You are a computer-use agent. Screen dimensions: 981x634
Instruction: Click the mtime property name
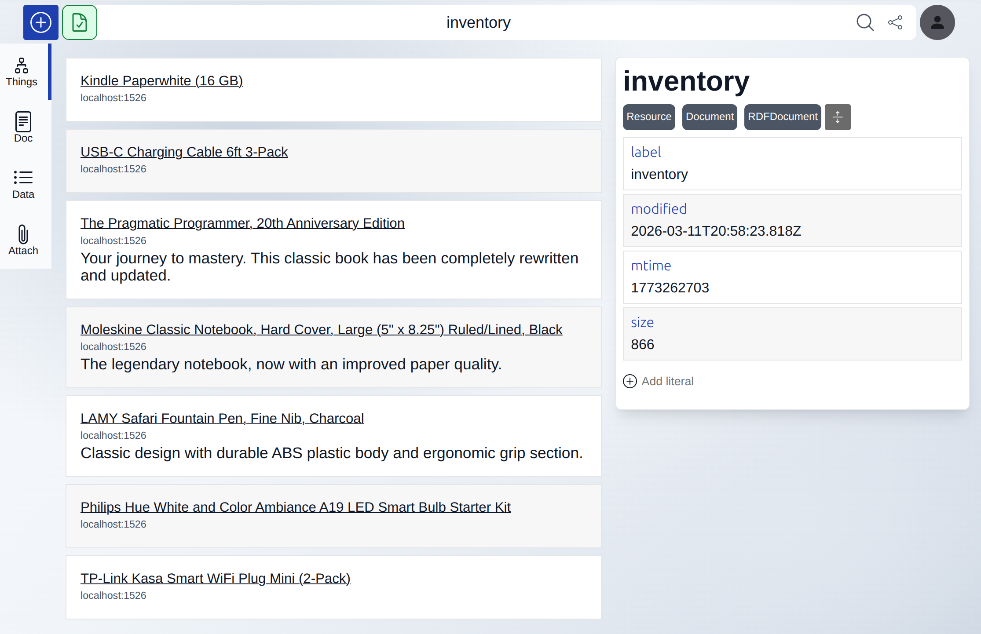(x=651, y=266)
